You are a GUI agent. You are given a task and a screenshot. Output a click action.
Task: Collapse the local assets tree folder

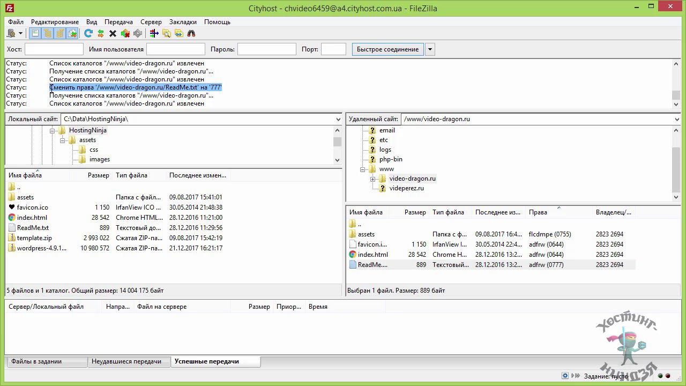point(63,140)
